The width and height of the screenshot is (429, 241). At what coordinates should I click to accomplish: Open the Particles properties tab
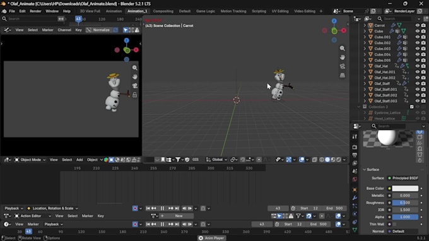point(355,206)
